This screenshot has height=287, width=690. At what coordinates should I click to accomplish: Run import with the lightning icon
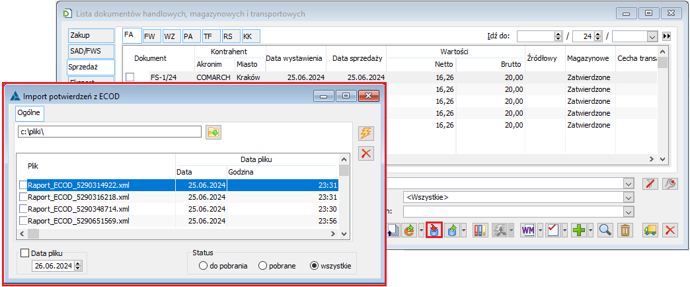coord(366,132)
